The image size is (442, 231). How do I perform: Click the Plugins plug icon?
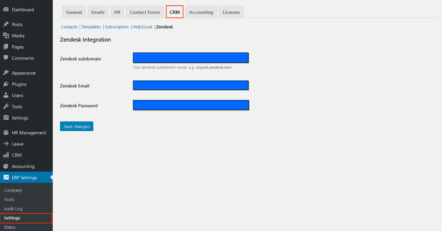[6, 84]
